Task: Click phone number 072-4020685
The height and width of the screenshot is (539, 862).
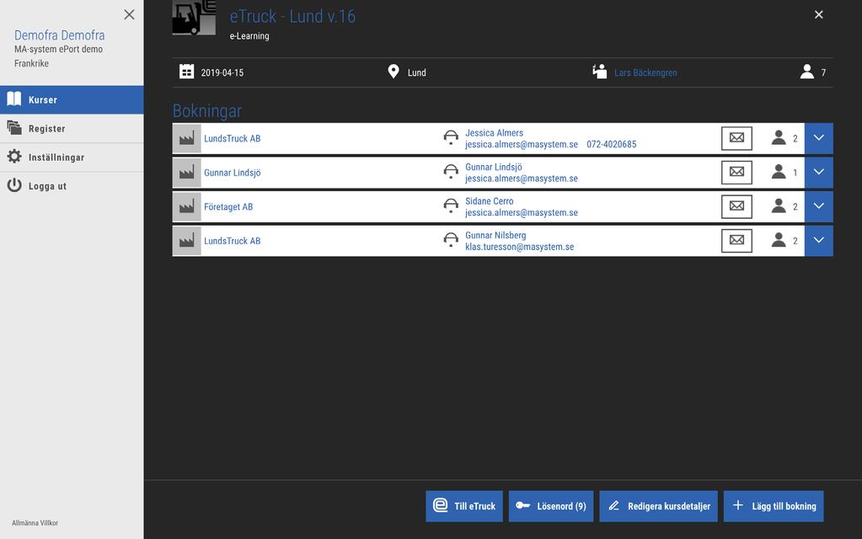Action: coord(611,145)
